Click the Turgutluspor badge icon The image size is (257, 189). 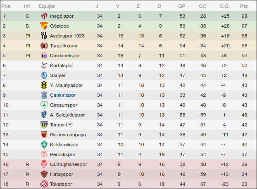(44, 46)
